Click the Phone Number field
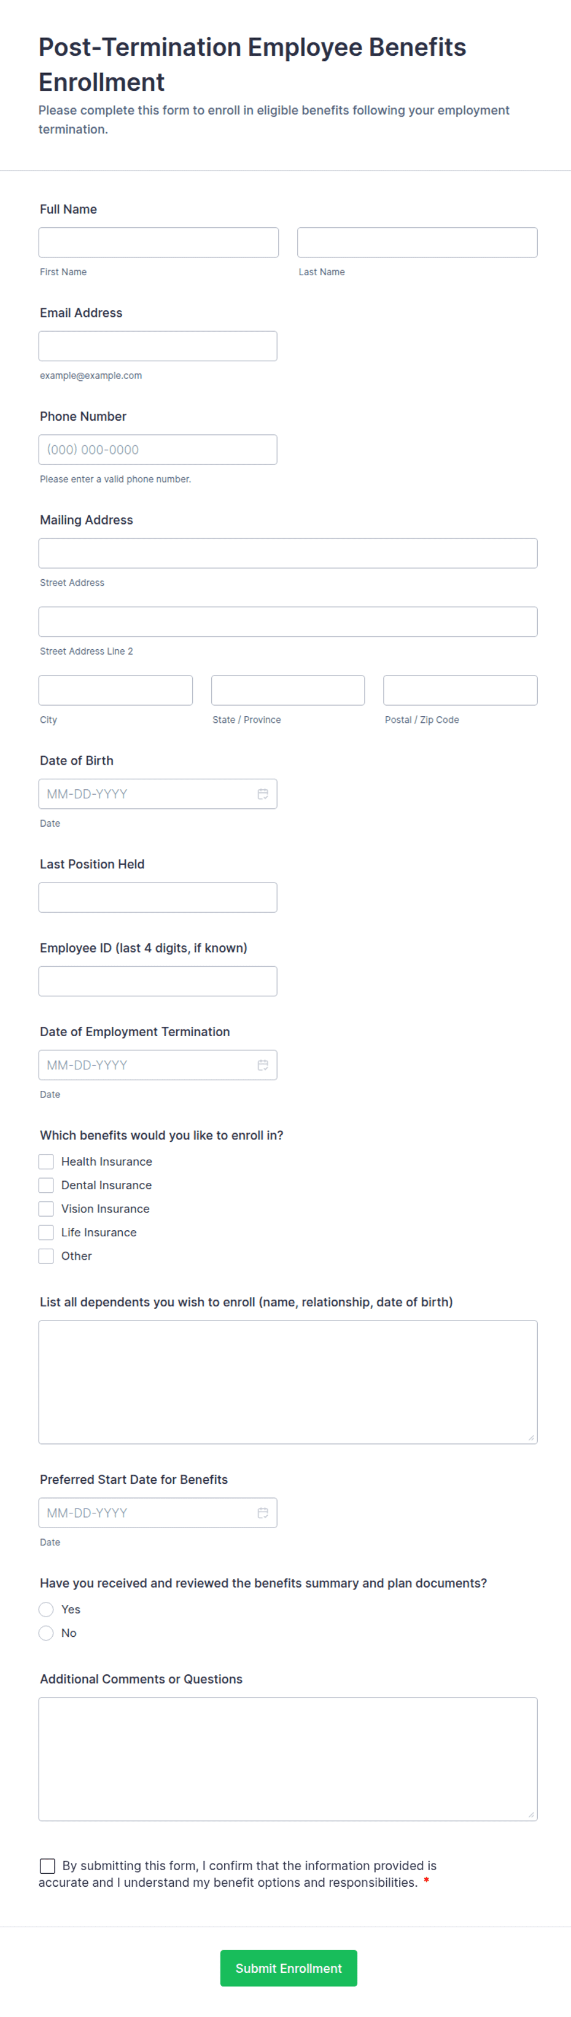Screen dimensions: 571x2017 (158, 450)
